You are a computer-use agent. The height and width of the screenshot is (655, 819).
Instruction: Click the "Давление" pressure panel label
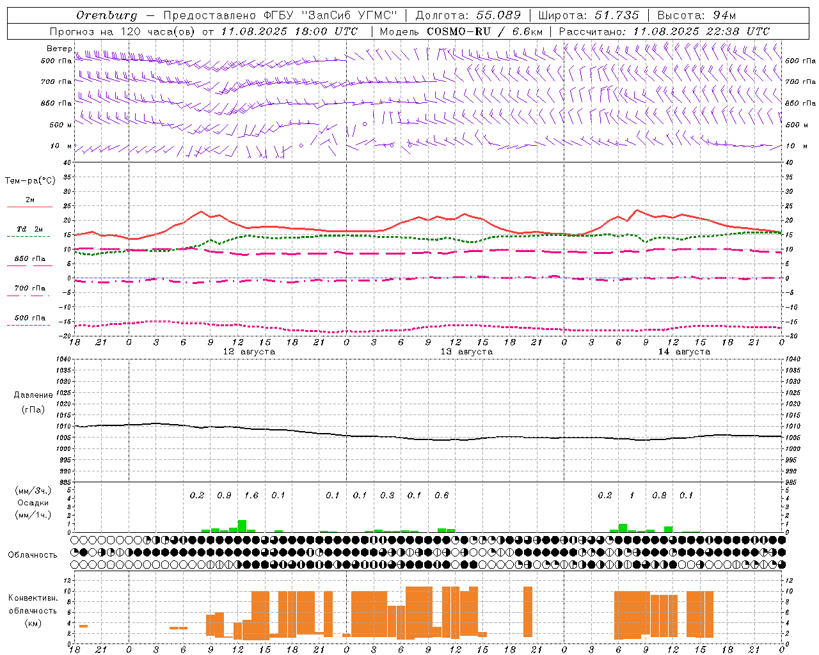[x=33, y=395]
